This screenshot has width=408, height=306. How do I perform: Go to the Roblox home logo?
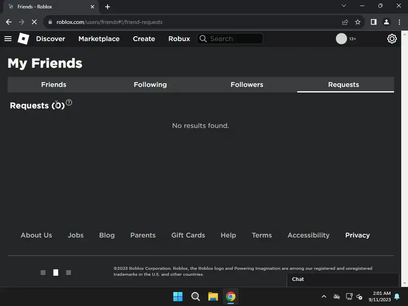[x=24, y=39]
